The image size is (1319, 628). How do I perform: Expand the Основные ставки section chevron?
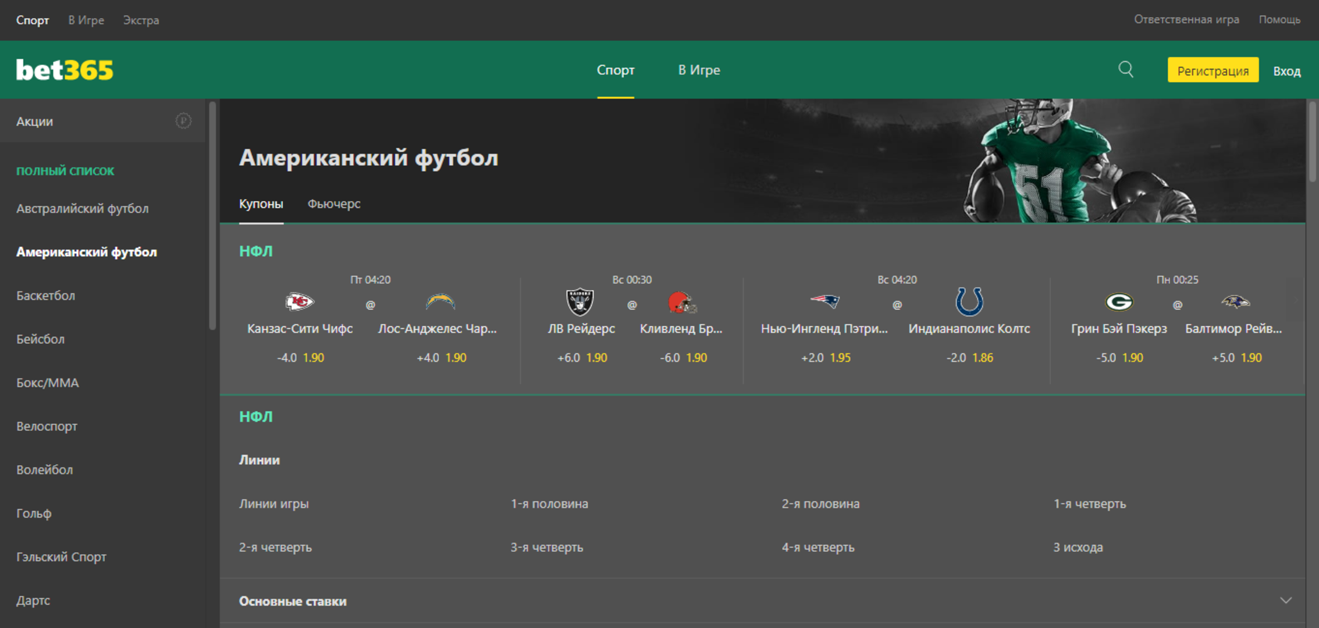click(1286, 600)
